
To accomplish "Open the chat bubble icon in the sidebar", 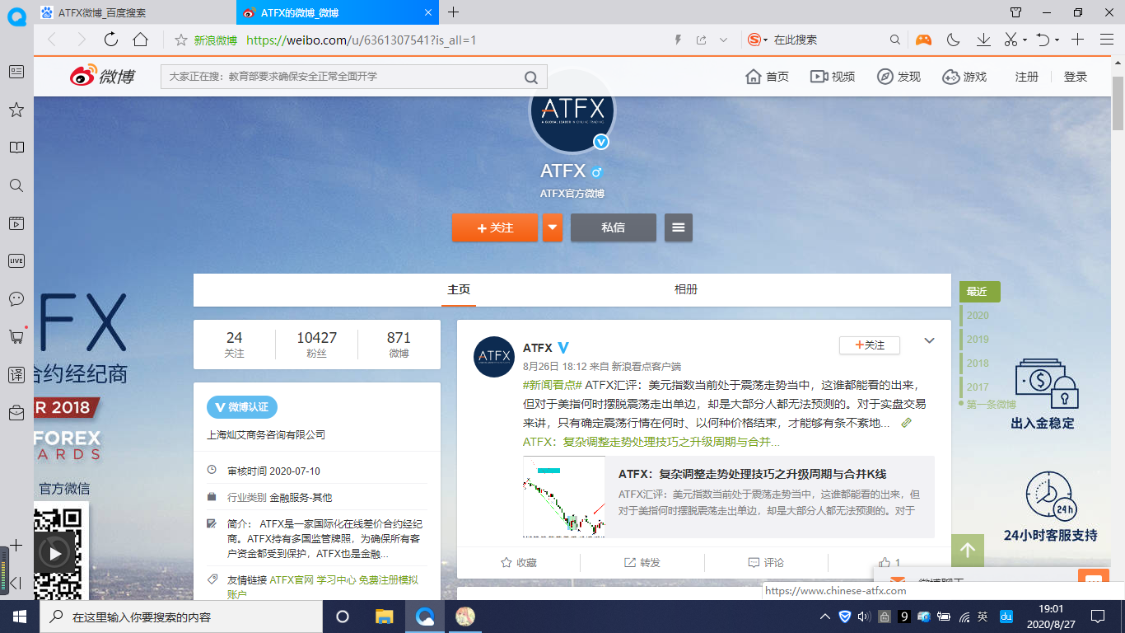I will coord(16,298).
